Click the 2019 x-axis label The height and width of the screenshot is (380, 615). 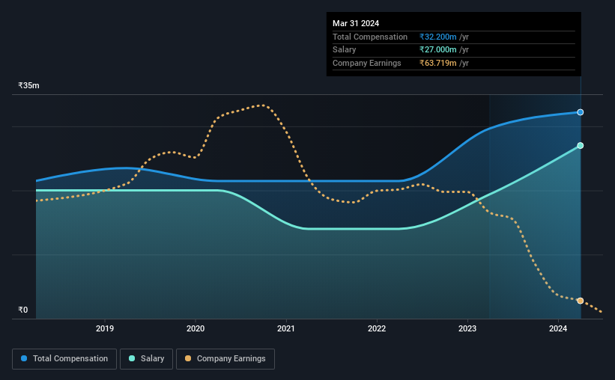(x=105, y=328)
